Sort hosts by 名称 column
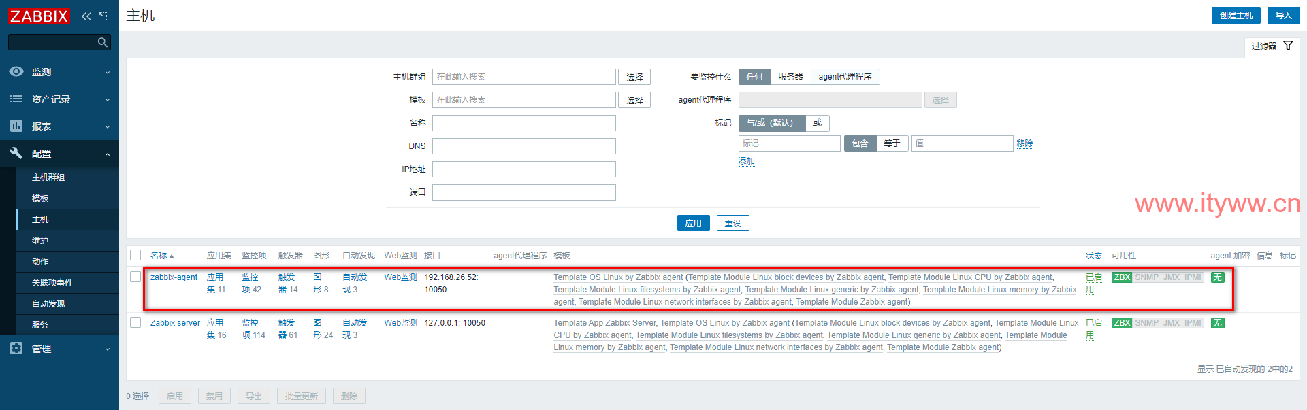Image resolution: width=1307 pixels, height=410 pixels. pos(162,256)
